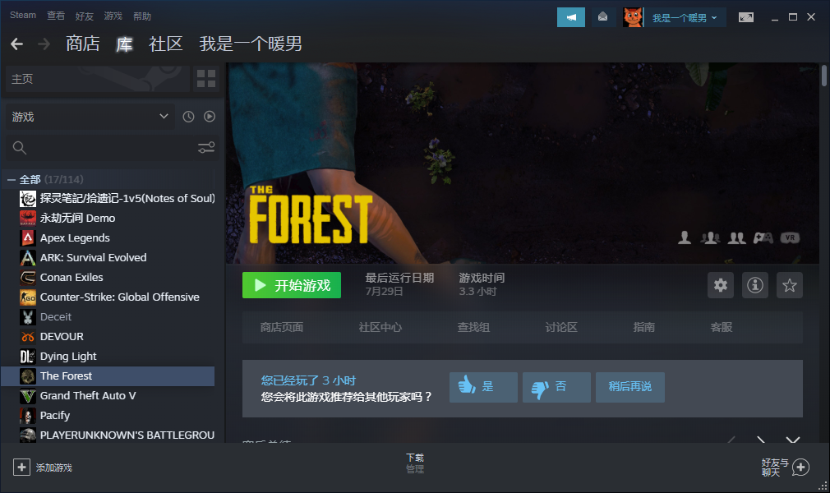Show ready-to-play games filter icon
The image size is (830, 493).
[210, 117]
